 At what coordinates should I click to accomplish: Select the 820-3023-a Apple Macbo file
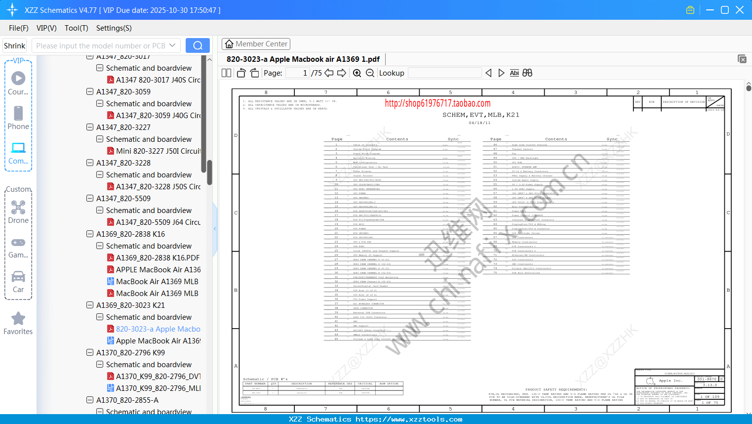pos(158,329)
